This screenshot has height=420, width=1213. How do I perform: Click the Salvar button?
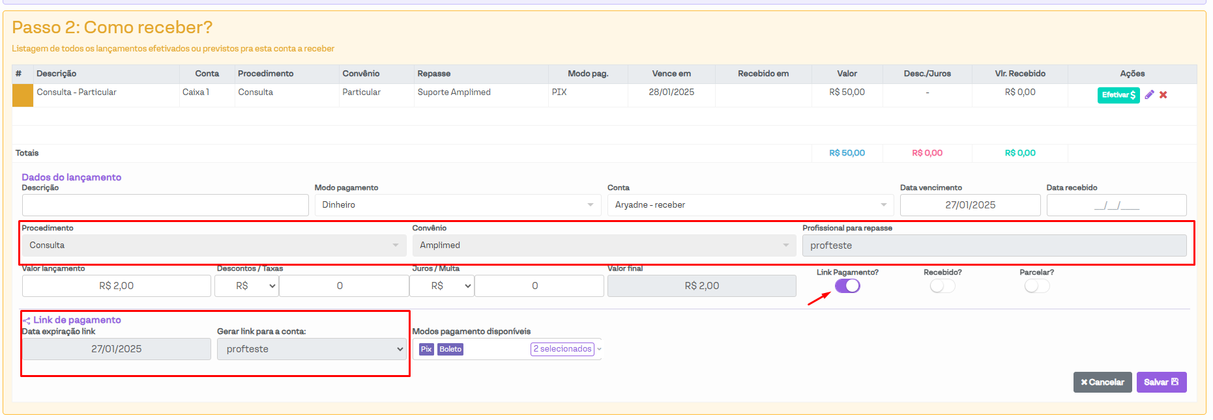1161,382
